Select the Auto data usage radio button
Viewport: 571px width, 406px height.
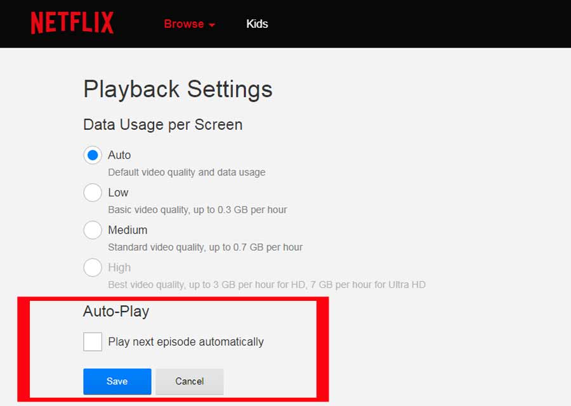[x=93, y=155]
